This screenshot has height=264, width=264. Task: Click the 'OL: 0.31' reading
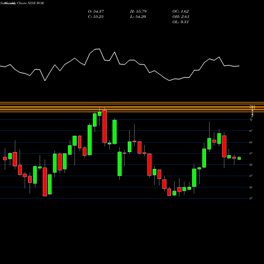(181, 22)
